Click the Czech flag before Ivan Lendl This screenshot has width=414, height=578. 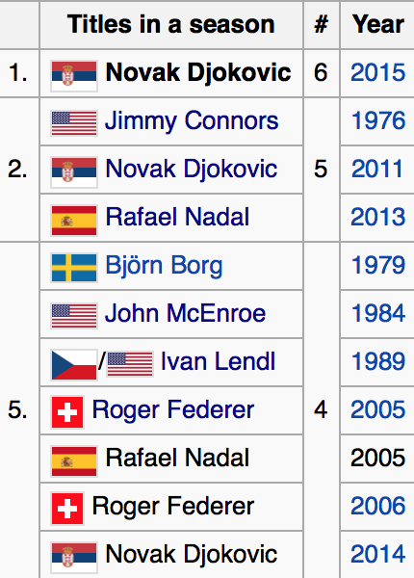[x=74, y=365]
